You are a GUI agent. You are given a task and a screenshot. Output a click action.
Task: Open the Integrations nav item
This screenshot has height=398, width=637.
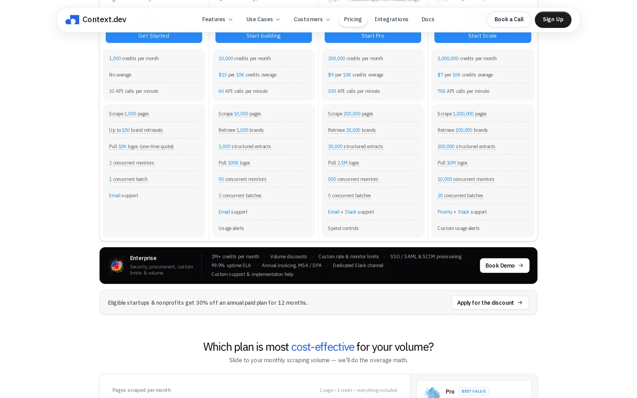click(x=391, y=19)
